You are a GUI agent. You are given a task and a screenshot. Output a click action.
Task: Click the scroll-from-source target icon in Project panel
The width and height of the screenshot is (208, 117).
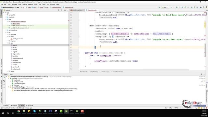(x=58, y=10)
